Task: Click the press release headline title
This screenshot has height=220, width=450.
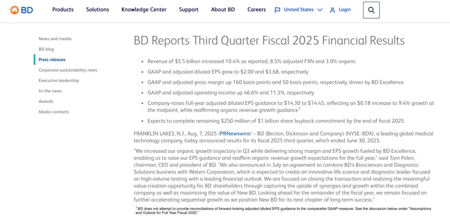Action: 269,41
